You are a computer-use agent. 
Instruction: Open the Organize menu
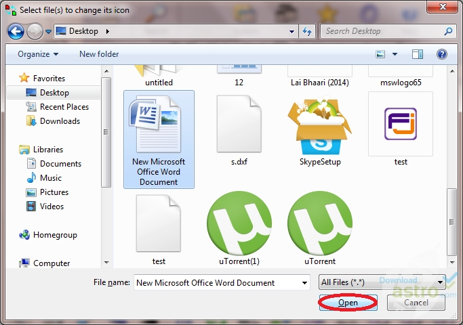pos(38,54)
